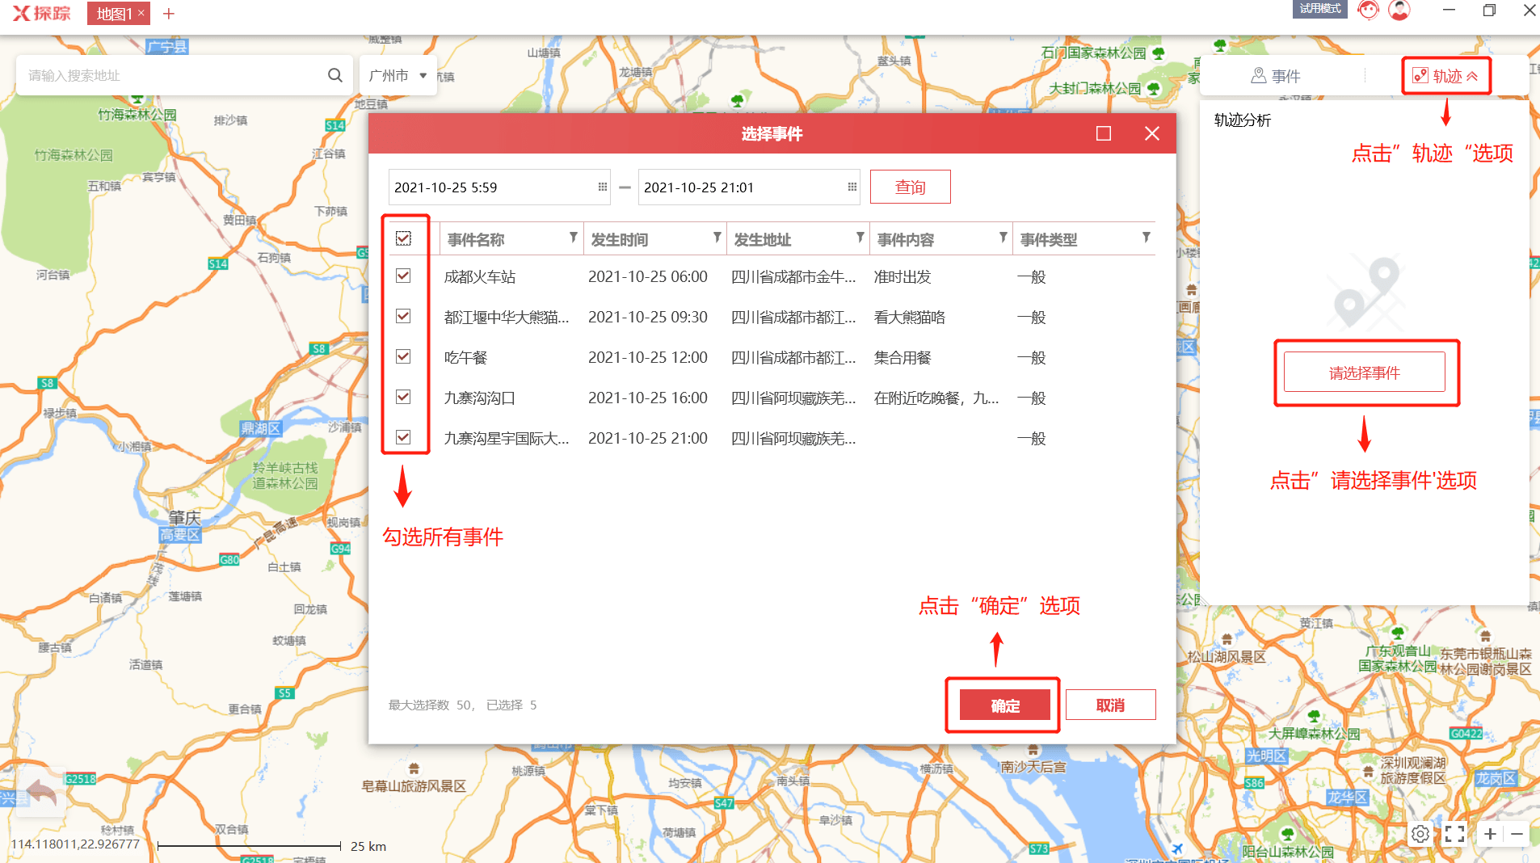Zoom in the map with plus
This screenshot has height=863, width=1540.
(1490, 834)
